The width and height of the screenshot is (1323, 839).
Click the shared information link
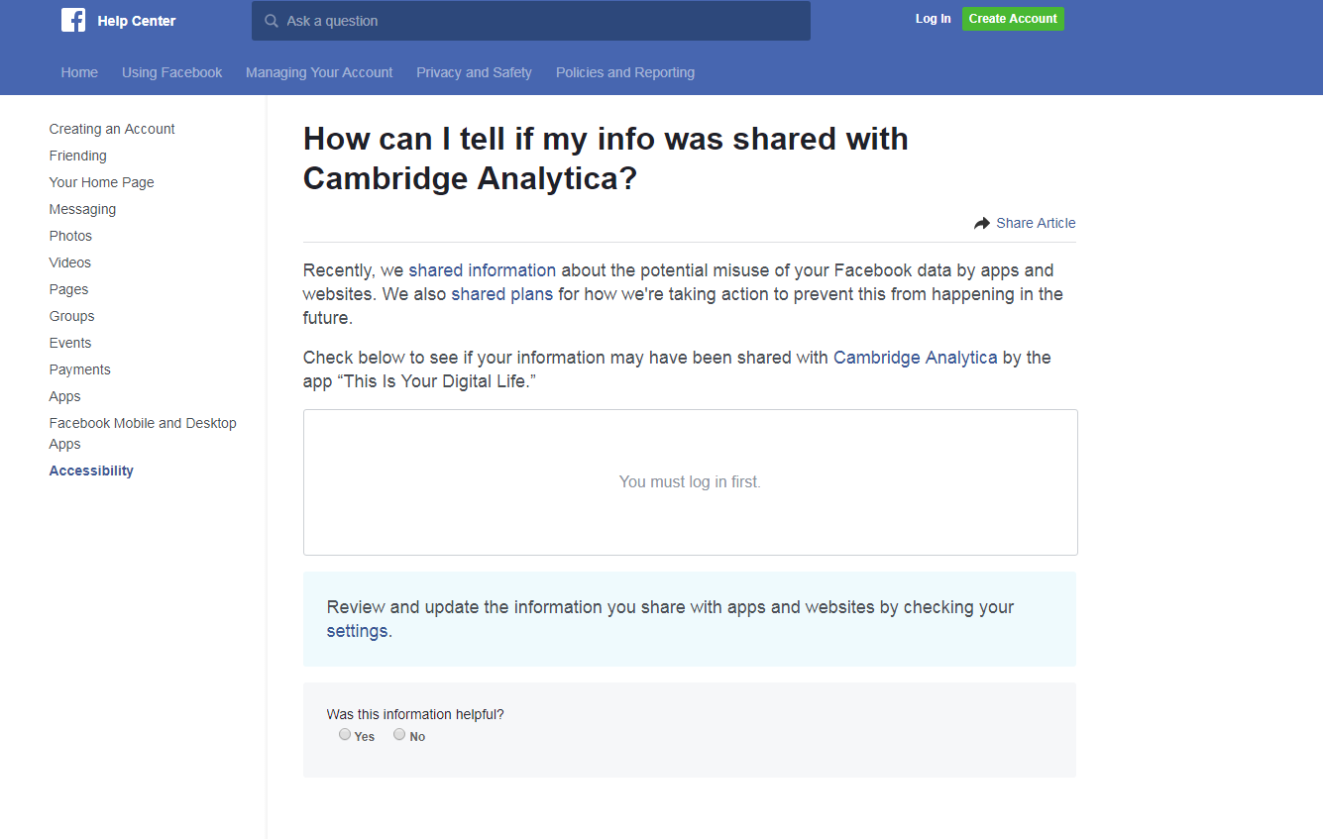coord(482,270)
